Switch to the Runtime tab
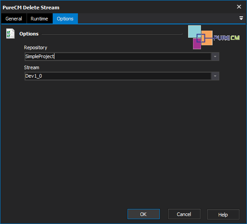247x224 pixels. pos(39,19)
